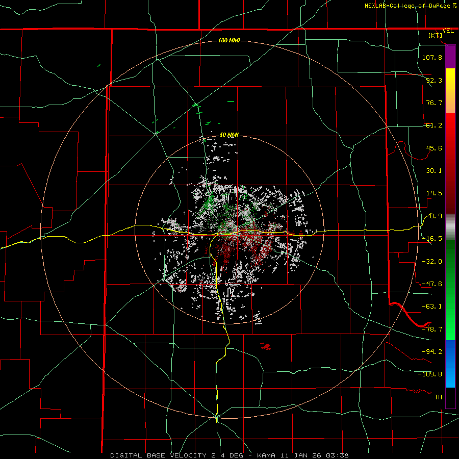This screenshot has height=459, width=459.
Task: Click the [KT] units label
Action: click(x=436, y=35)
